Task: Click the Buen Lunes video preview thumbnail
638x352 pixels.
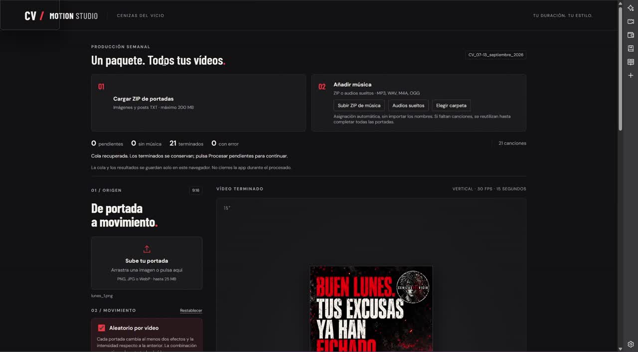Action: pyautogui.click(x=371, y=309)
